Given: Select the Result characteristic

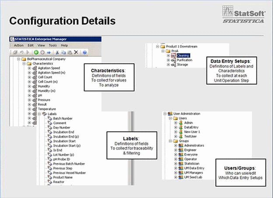Looking at the screenshot, I should tap(42, 104).
